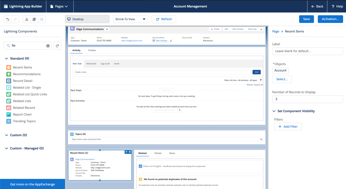
Task: Click the Select... objects button
Action: point(282,79)
